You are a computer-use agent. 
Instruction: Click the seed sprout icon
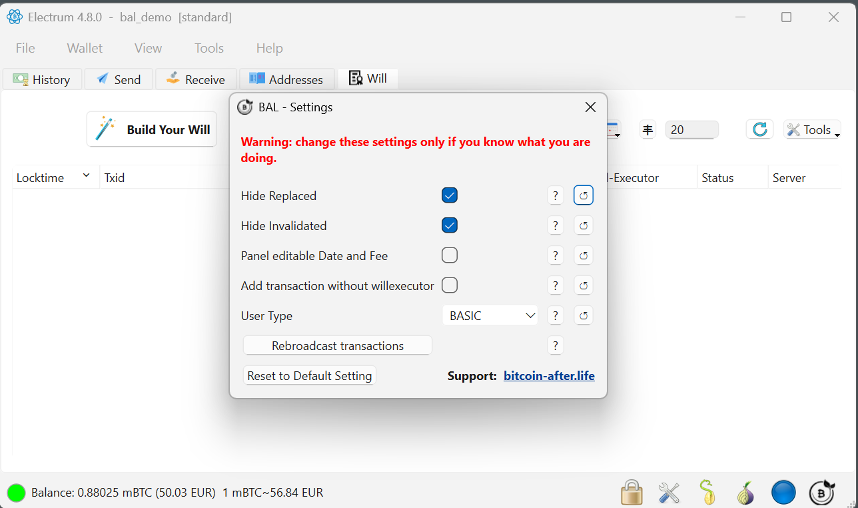pyautogui.click(x=707, y=493)
